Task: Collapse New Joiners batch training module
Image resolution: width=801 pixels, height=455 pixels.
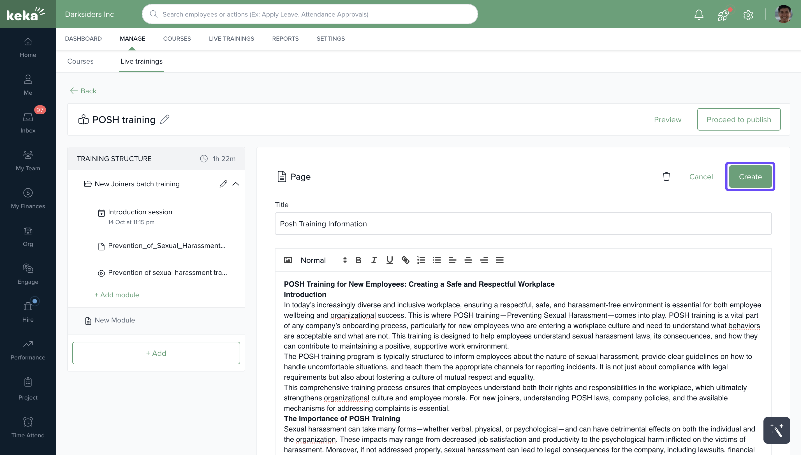Action: [236, 184]
